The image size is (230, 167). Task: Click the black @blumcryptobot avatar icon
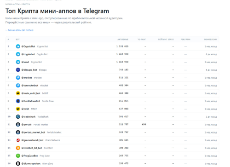18,164
